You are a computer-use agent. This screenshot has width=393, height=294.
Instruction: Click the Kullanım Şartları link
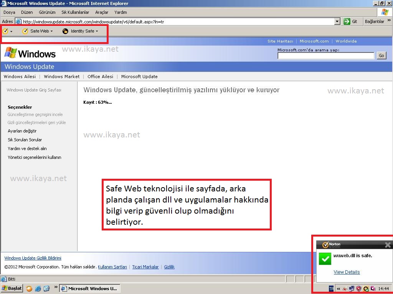tap(112, 267)
